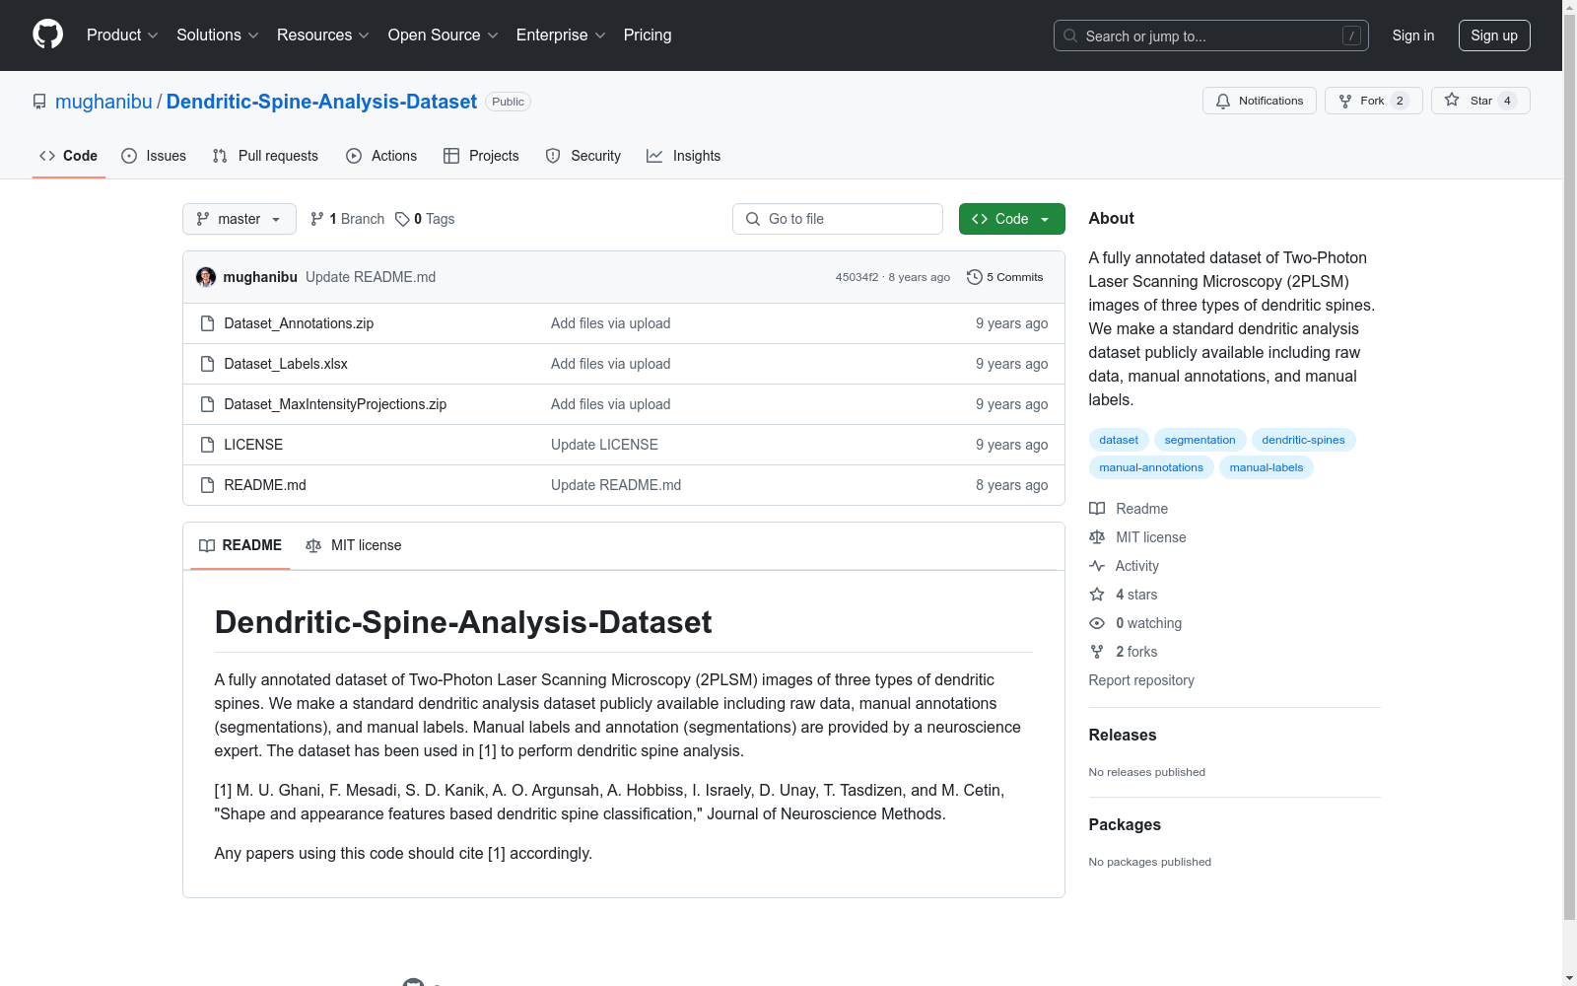
Task: Click the search icon in the header search box
Action: click(x=1070, y=35)
